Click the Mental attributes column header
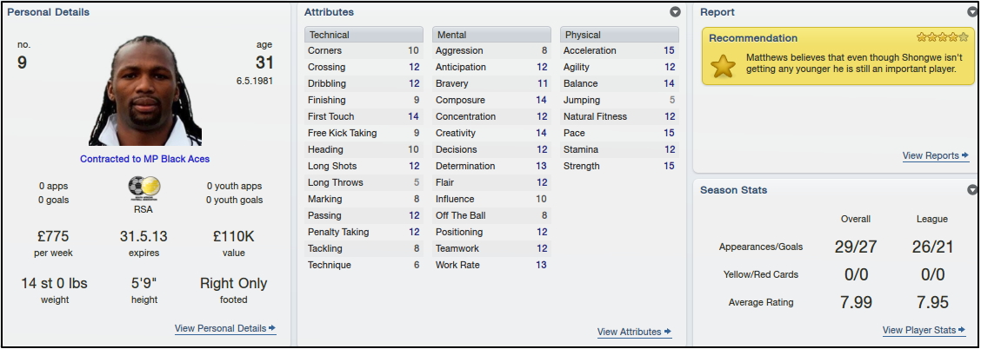The width and height of the screenshot is (981, 349). pos(491,35)
